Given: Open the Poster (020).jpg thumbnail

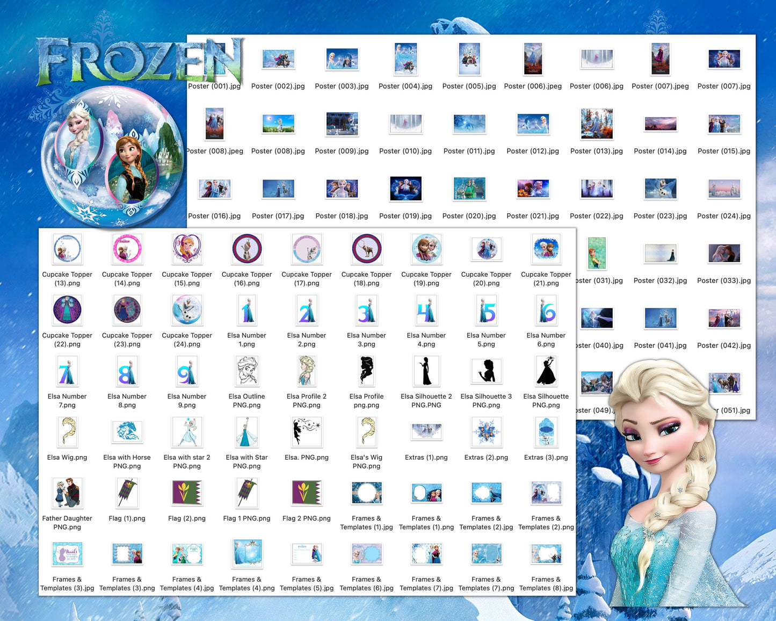Looking at the screenshot, I should [469, 189].
